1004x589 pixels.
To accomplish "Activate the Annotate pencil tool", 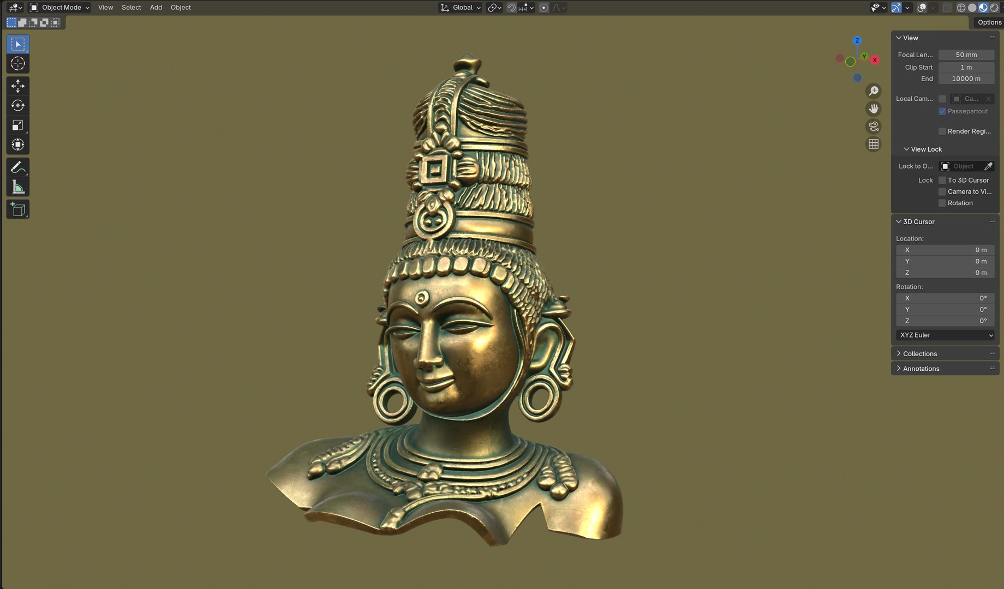I will pos(18,167).
